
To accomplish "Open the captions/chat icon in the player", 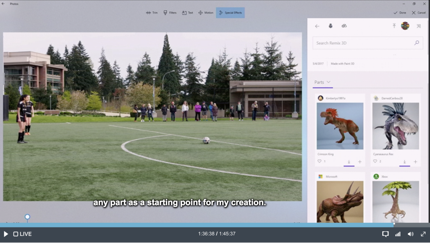I will tap(385, 234).
